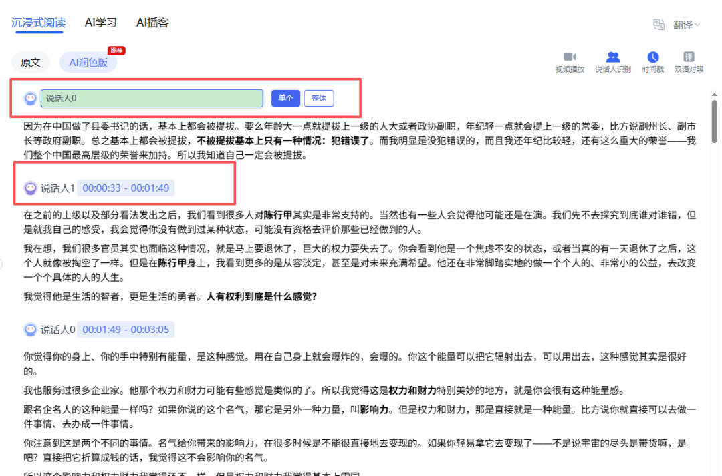
Task: Click bold text 不被提拔基本上只有一种情况：犯错误了
Action: coord(283,141)
